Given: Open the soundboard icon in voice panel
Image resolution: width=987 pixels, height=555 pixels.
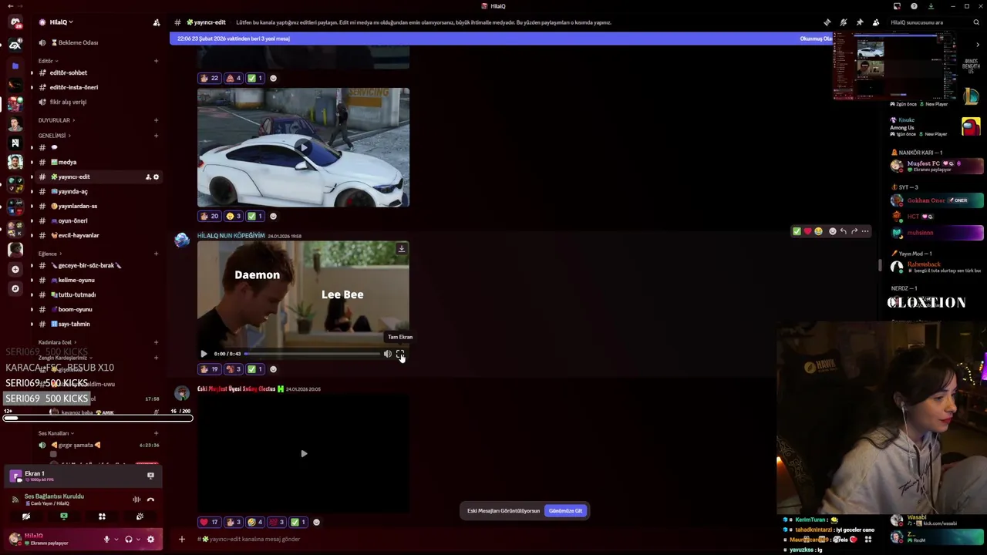Looking at the screenshot, I should (140, 516).
